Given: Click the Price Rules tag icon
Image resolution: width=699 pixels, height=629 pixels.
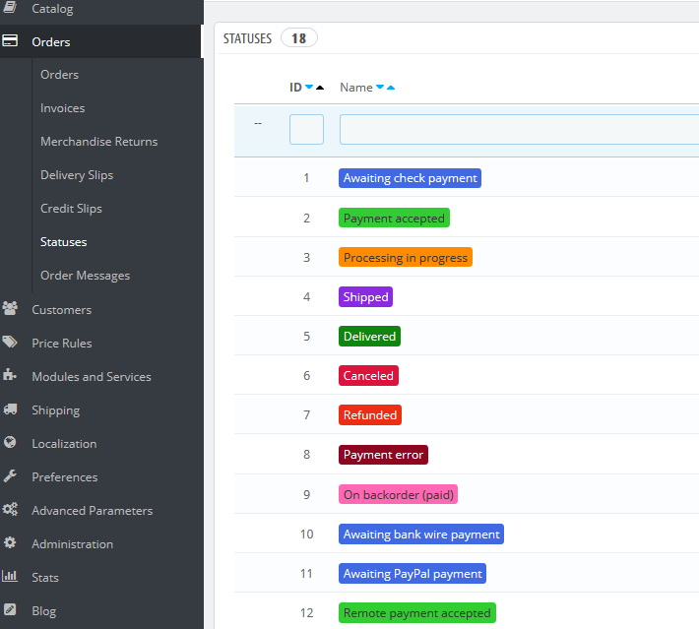Looking at the screenshot, I should click(11, 343).
